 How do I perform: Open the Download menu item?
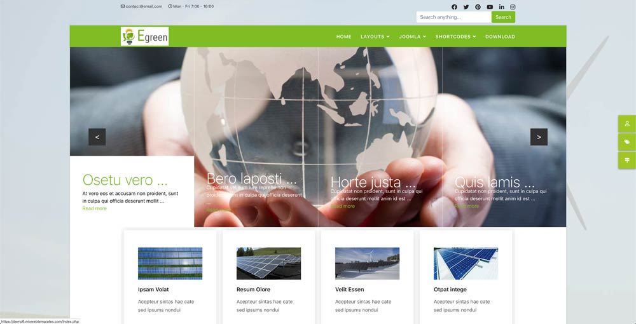(x=500, y=37)
